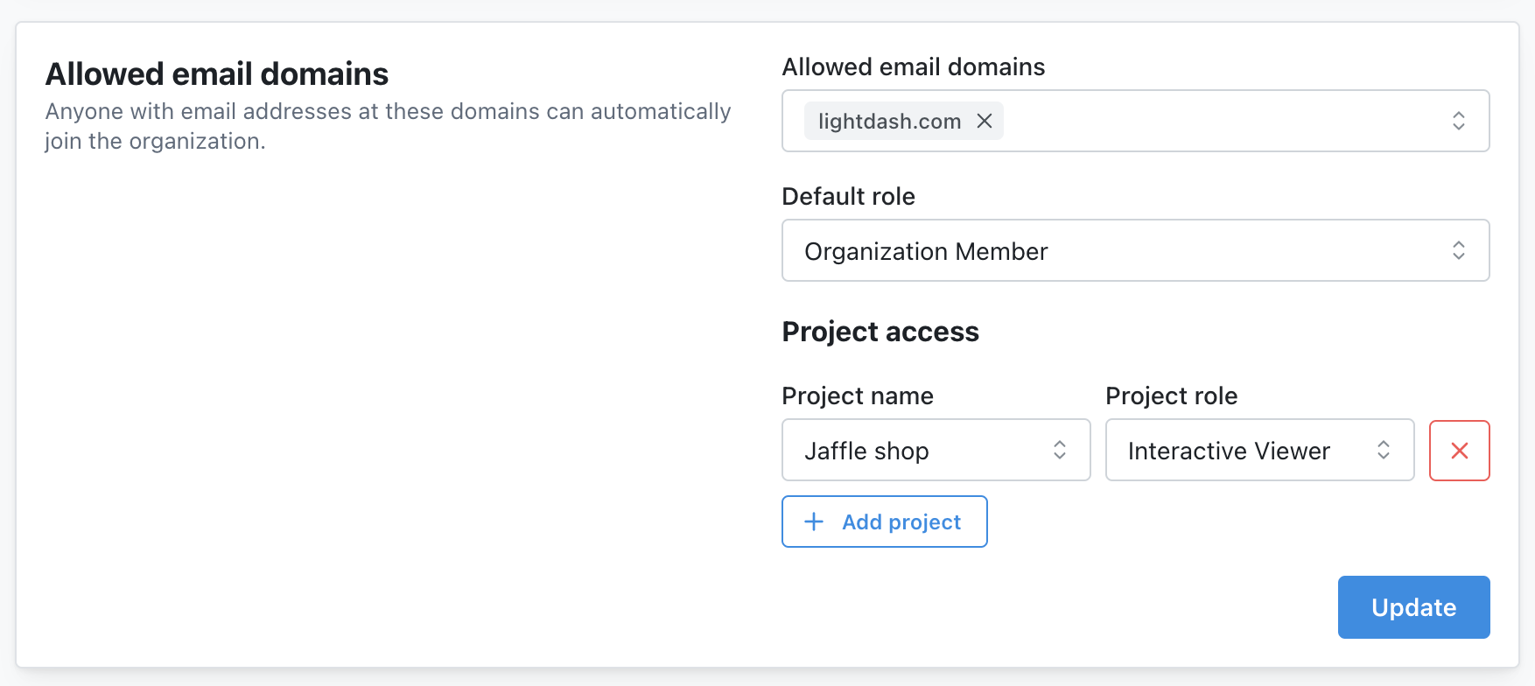This screenshot has height=686, width=1535.
Task: Click the Project name field label
Action: [858, 395]
